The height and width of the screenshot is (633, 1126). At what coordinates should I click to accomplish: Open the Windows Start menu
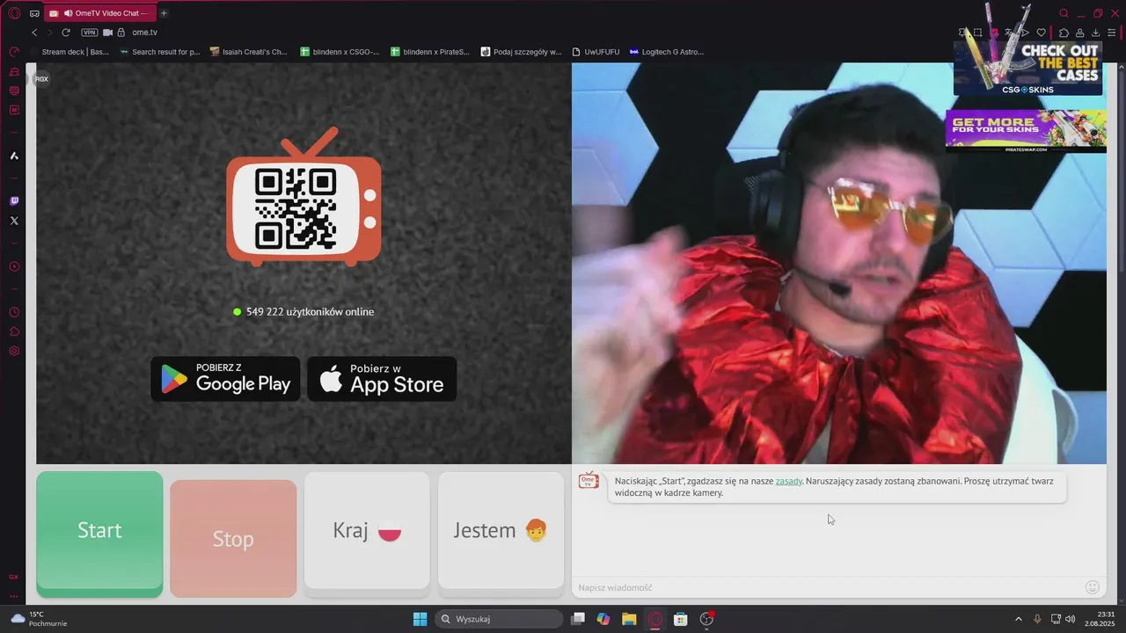tap(420, 619)
